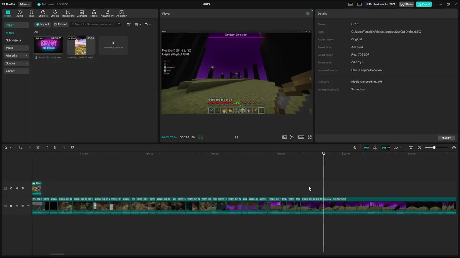Click the Share button
Viewport: 460px width, 258px height.
click(407, 4)
